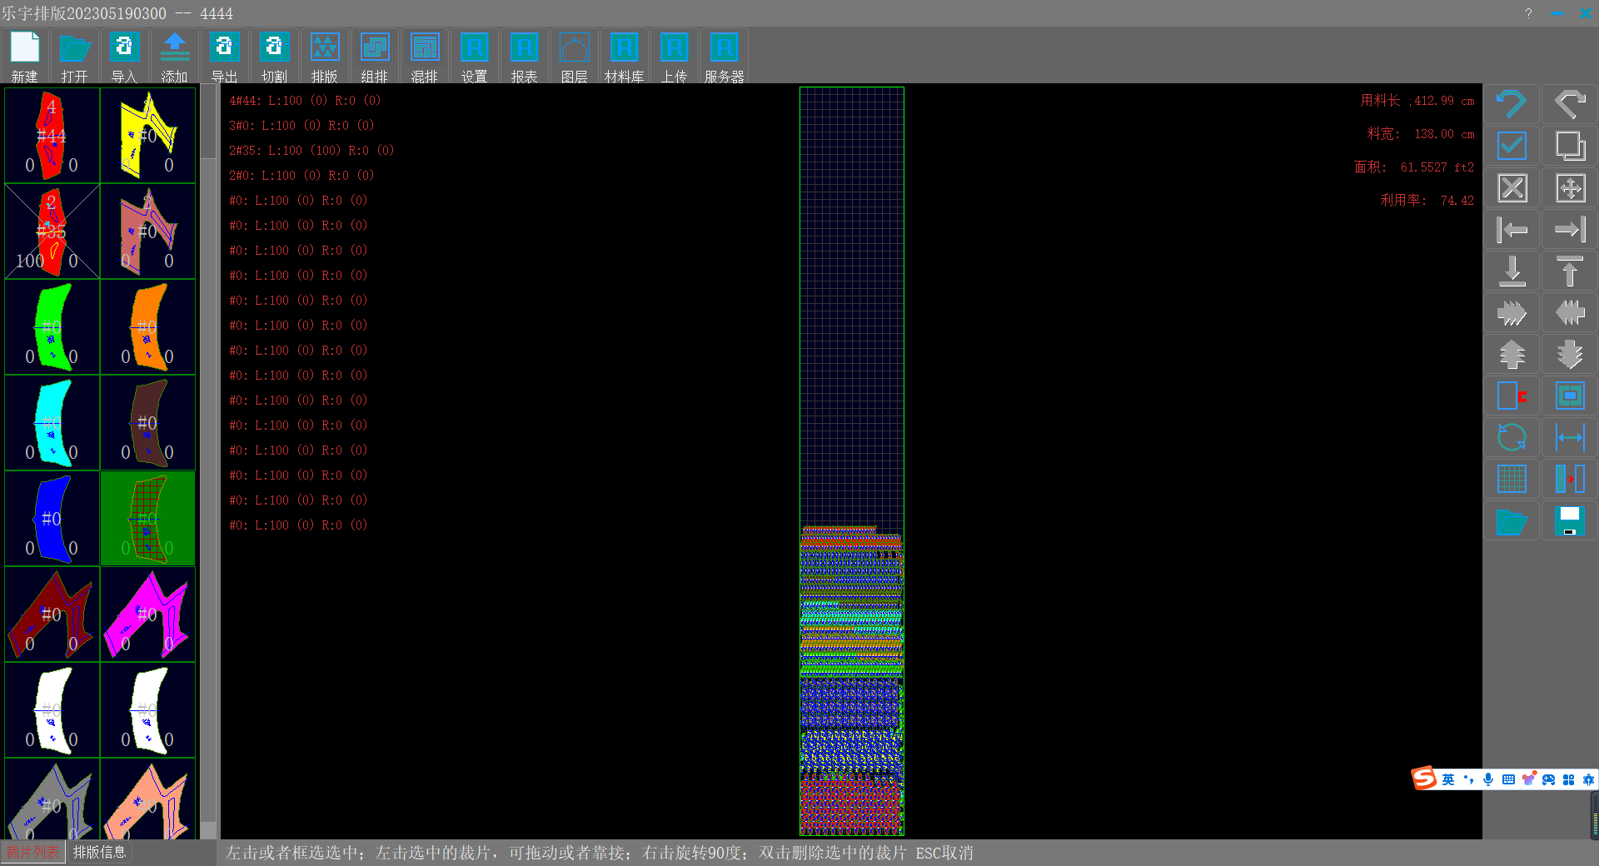Click the piece list vertical scrollbar
Viewport: 1599px width, 866px height.
pos(207,458)
